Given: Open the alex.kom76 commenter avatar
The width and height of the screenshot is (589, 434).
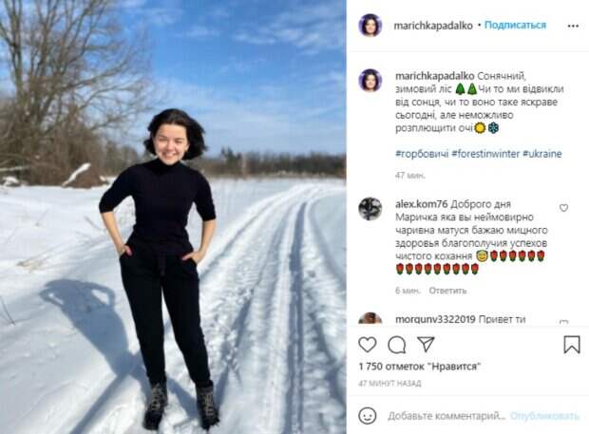Looking at the screenshot, I should pyautogui.click(x=370, y=209).
